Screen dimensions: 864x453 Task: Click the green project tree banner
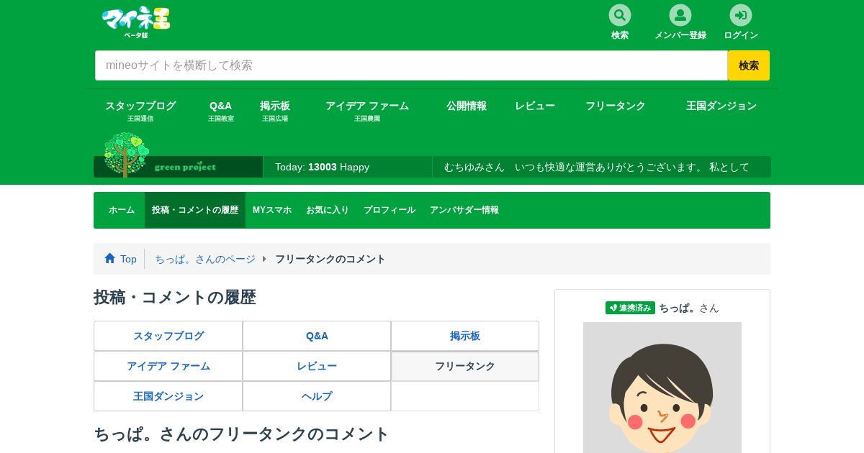point(178,156)
